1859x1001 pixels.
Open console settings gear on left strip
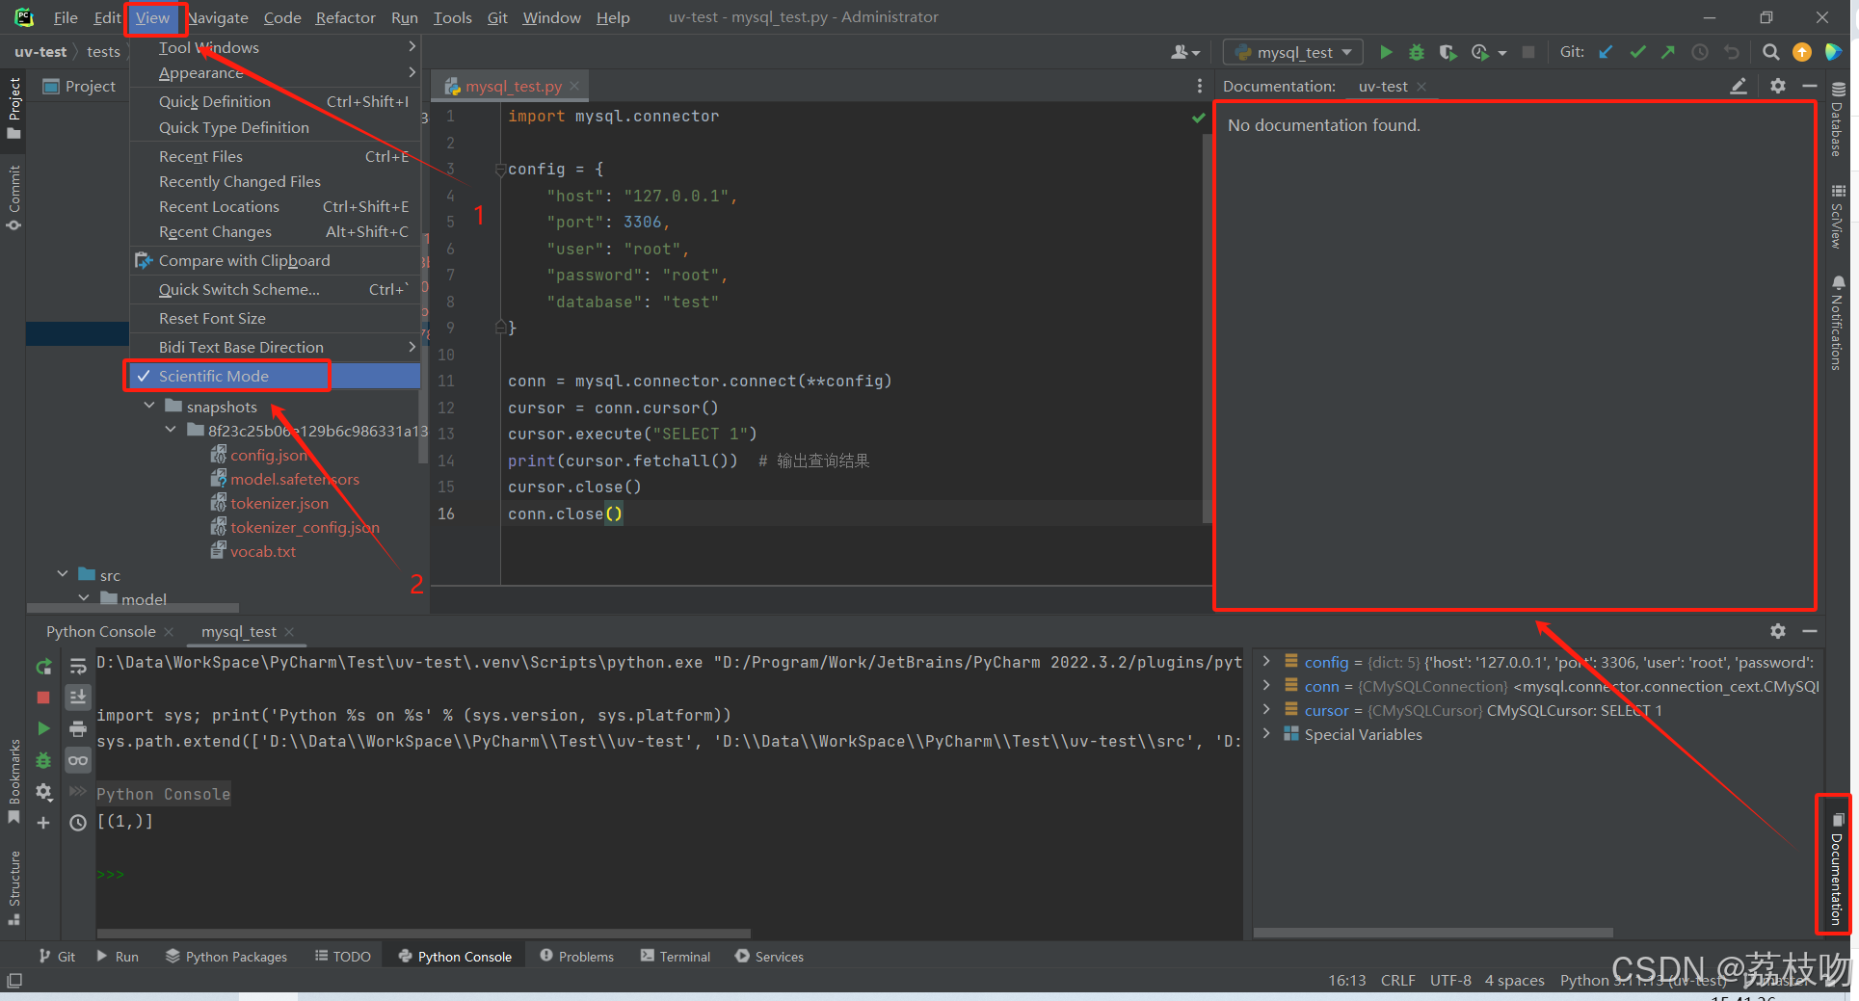[43, 791]
